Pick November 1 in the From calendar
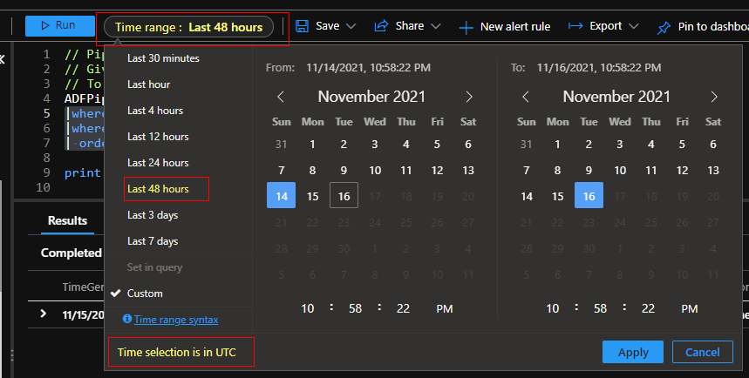This screenshot has width=749, height=378. pyautogui.click(x=312, y=144)
